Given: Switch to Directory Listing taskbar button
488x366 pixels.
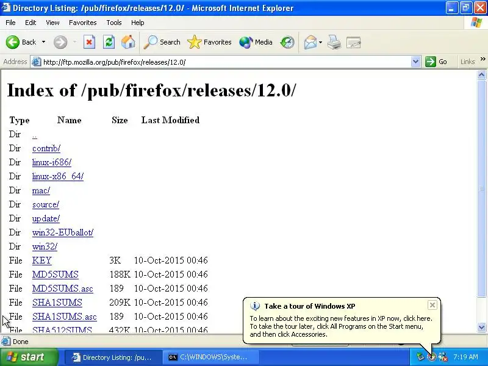Looking at the screenshot, I should point(113,357).
